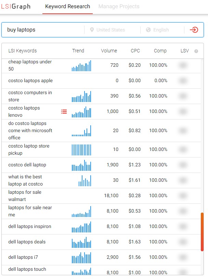The image size is (208, 279).
Task: Click the LSV help question mark icon
Action: [196, 51]
